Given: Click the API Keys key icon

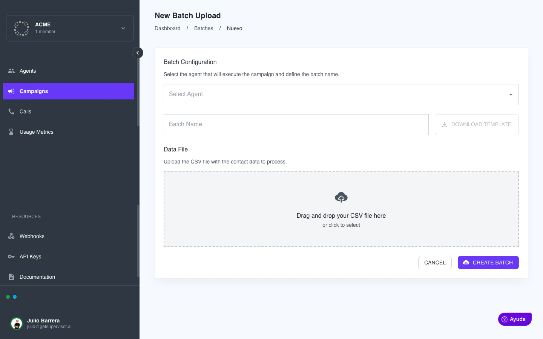Looking at the screenshot, I should [x=11, y=257].
